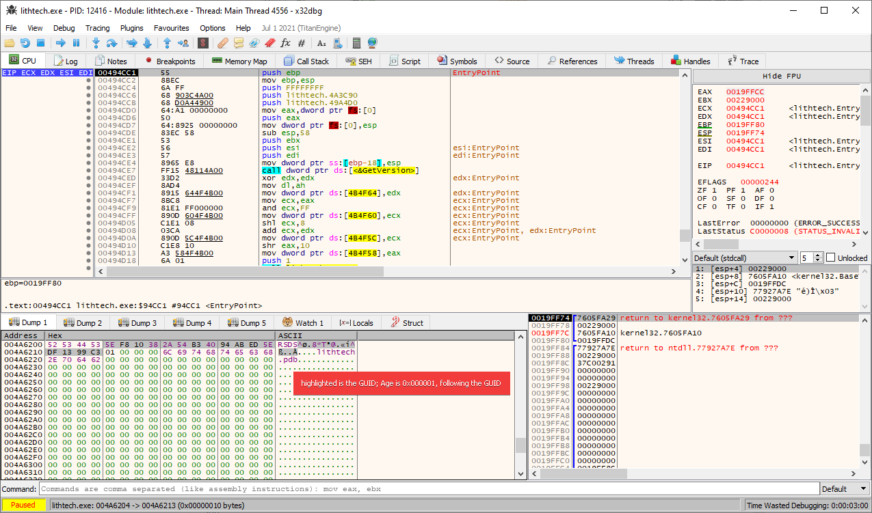Open the Default dropdown near the Command bar
Viewport: 872px width, 513px height.
tap(844, 488)
